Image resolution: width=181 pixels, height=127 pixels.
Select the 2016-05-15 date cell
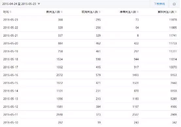point(10,83)
